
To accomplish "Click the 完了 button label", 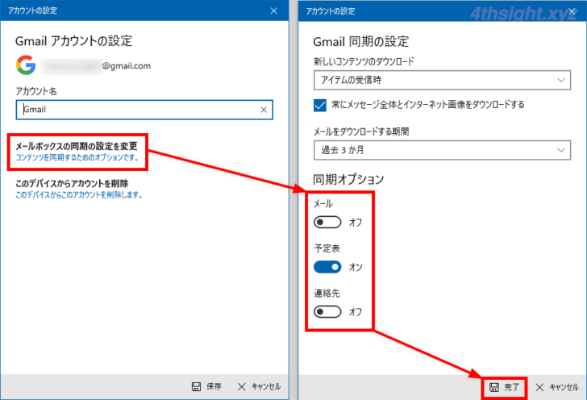I will point(511,387).
